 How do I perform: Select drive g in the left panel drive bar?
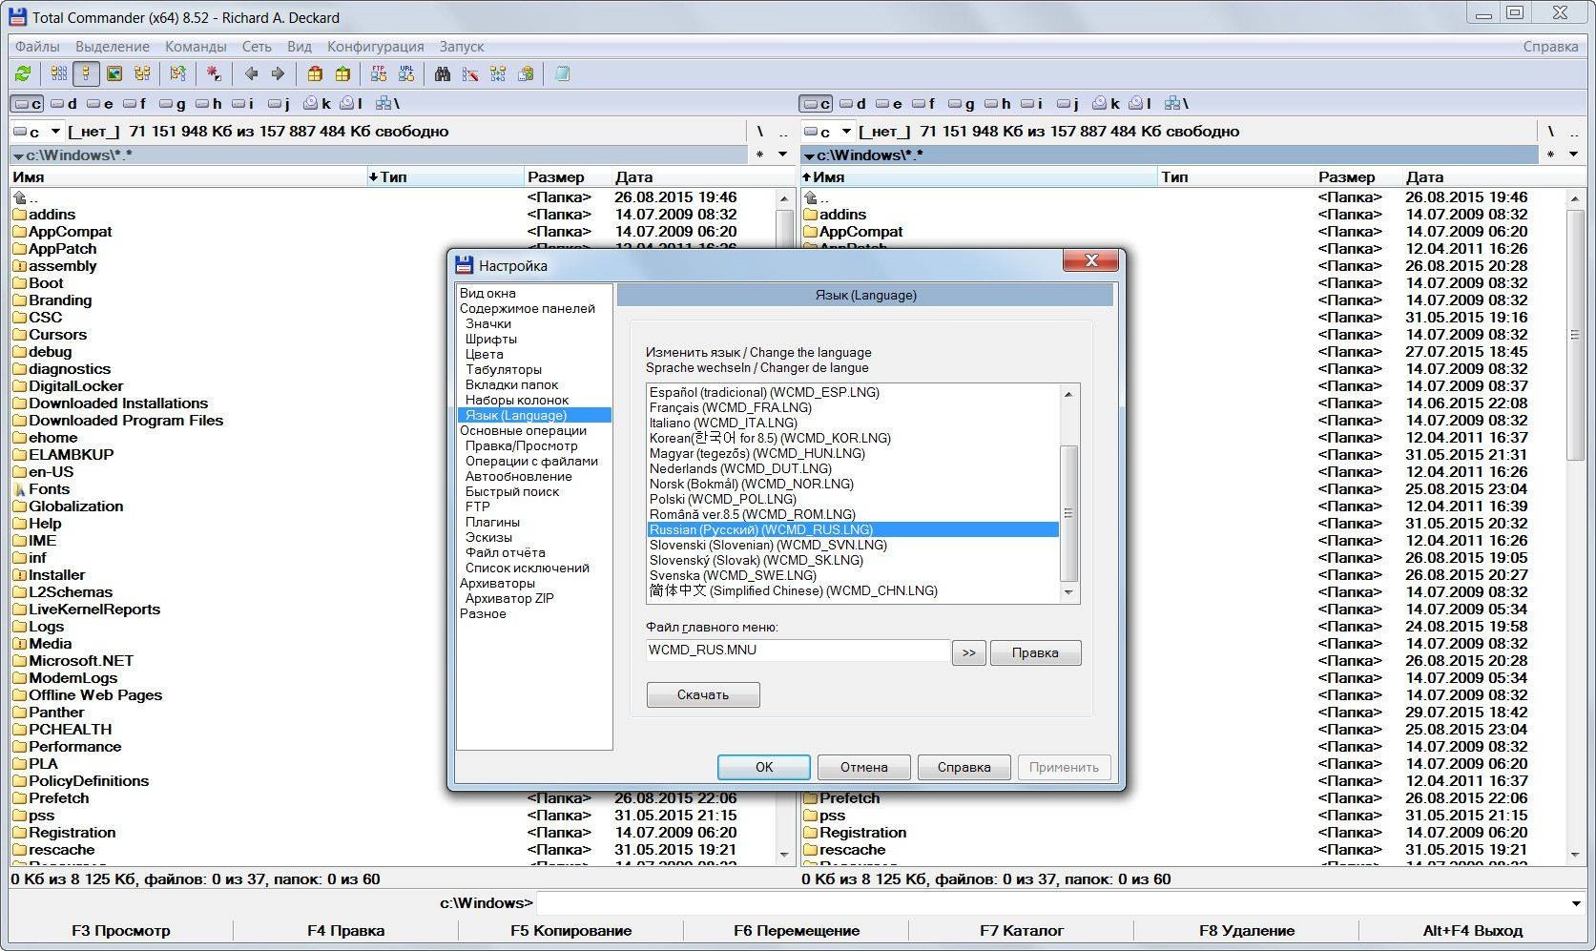point(173,103)
